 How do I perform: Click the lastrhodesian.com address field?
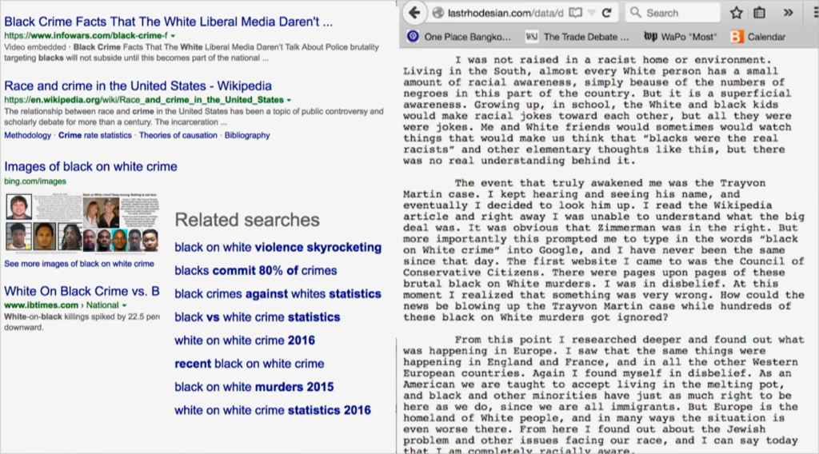[505, 13]
